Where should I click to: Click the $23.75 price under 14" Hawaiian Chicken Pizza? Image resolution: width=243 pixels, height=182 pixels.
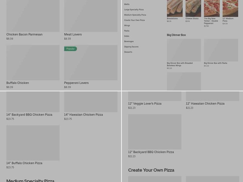68,119
